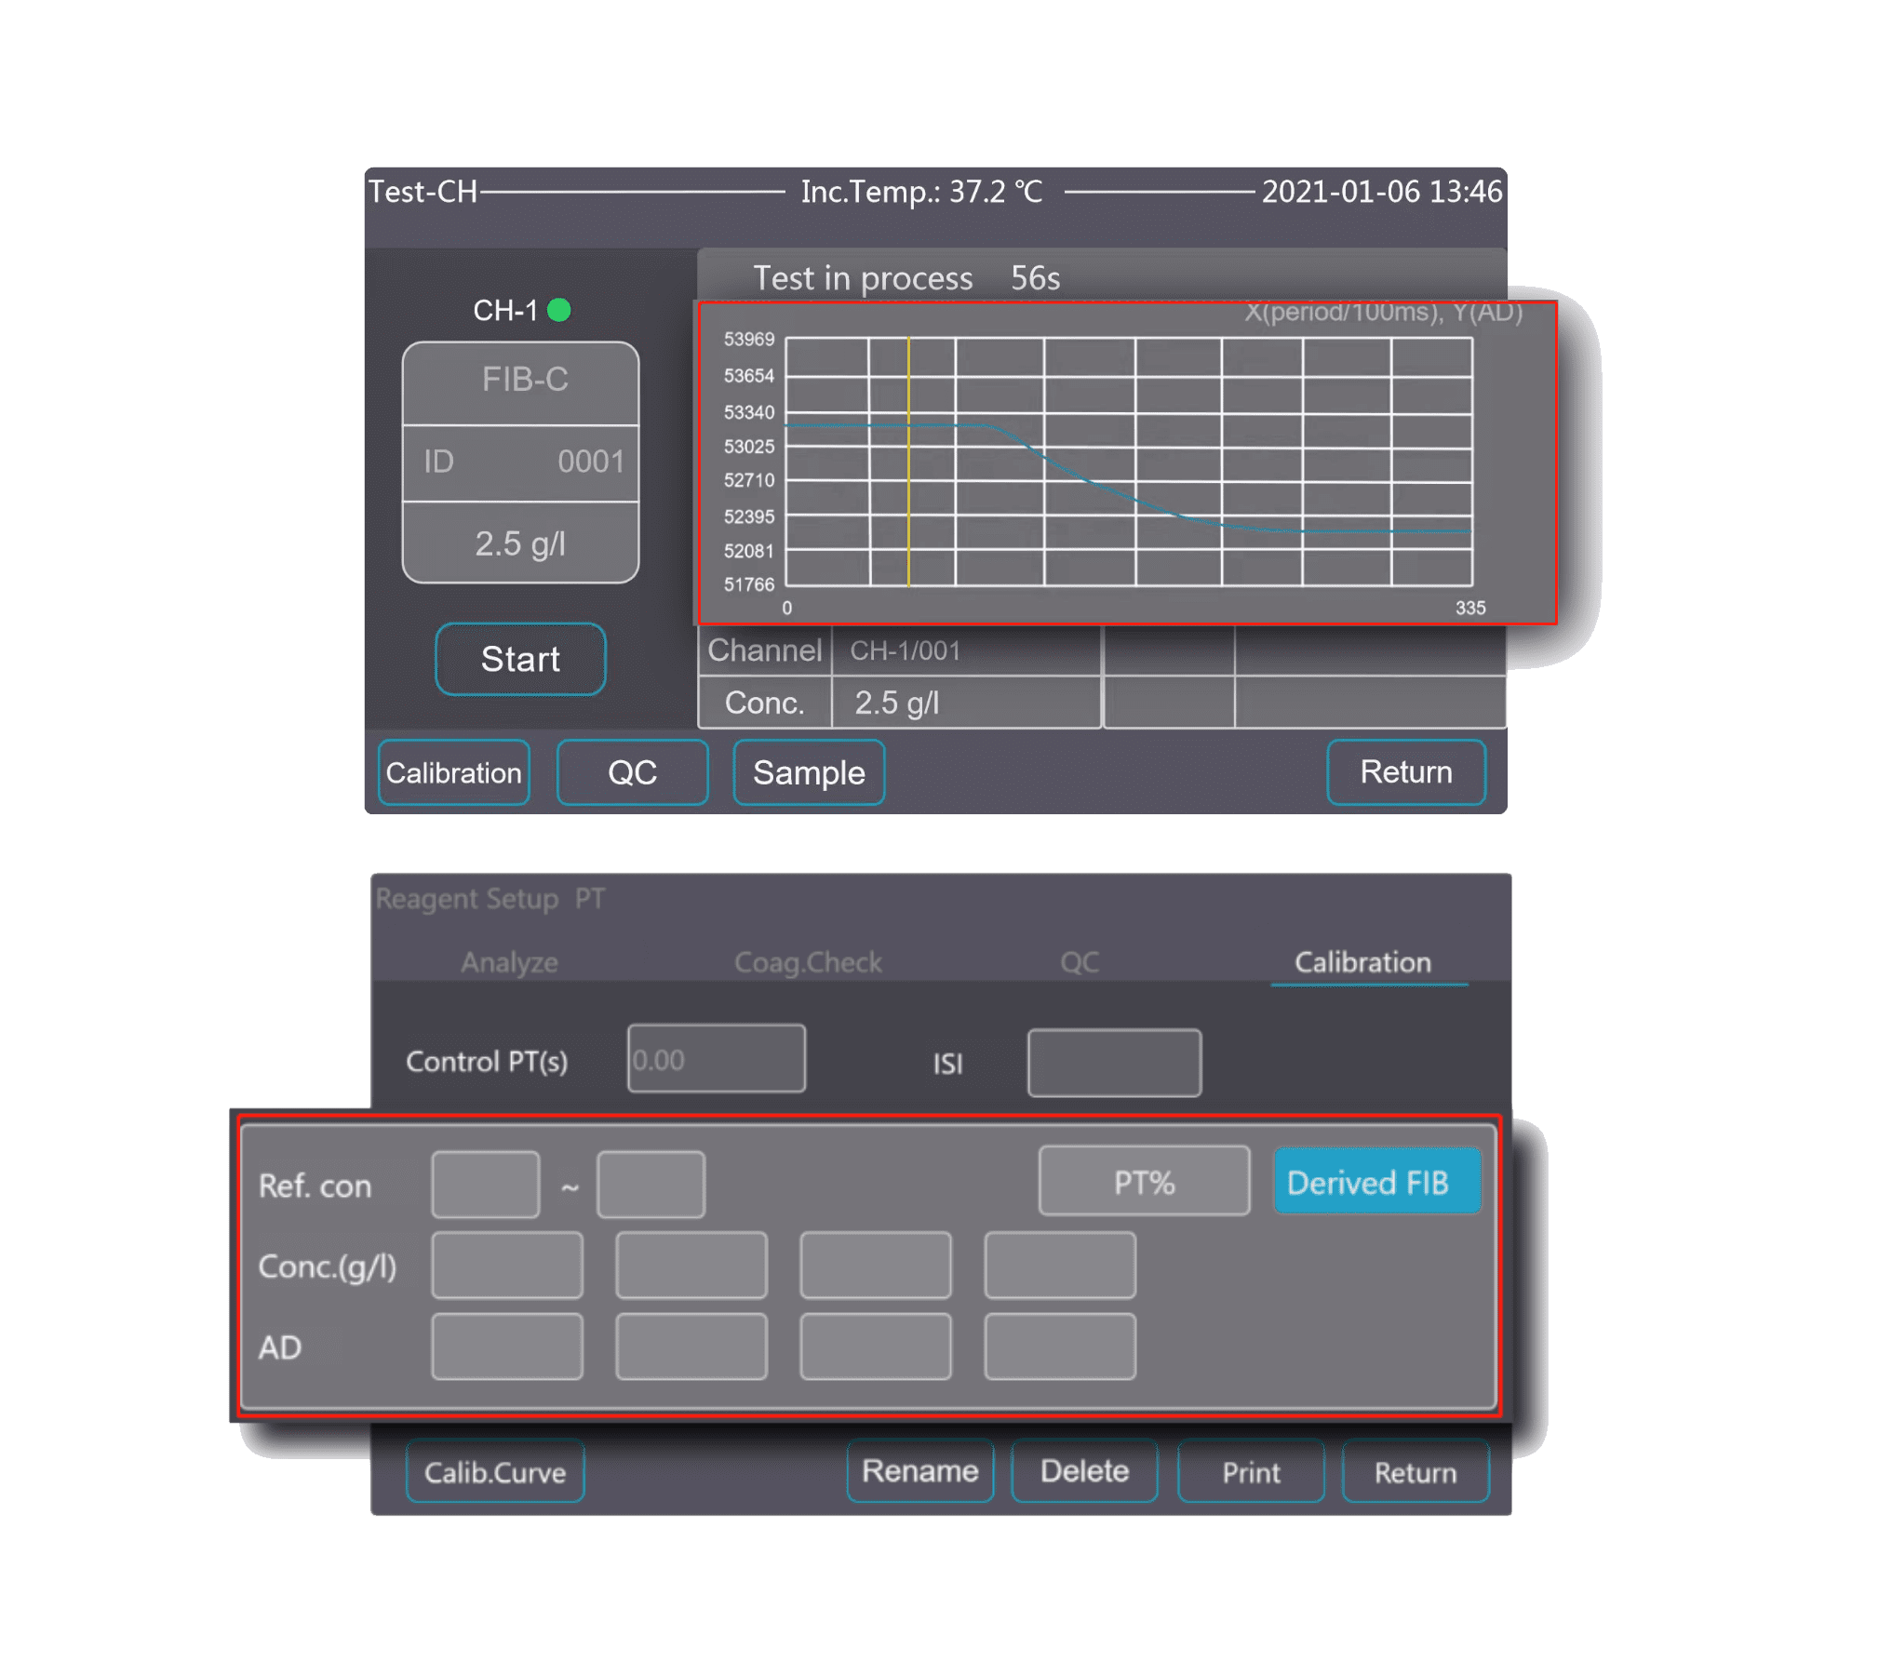Click the green CH-1 status indicator
This screenshot has width=1892, height=1675.
click(559, 310)
